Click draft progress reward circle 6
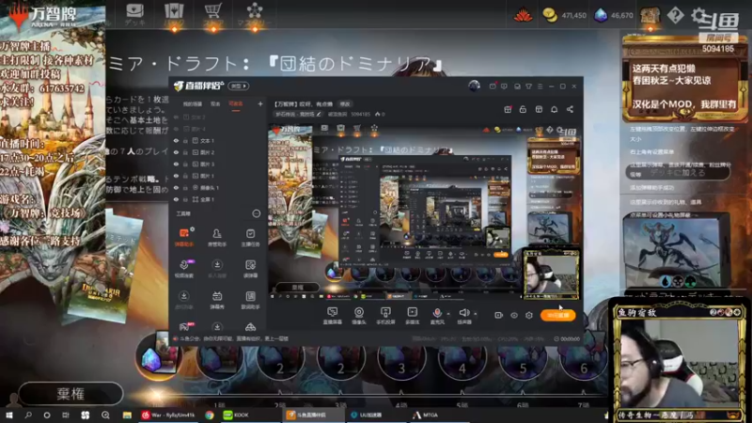752x423 pixels. click(583, 360)
